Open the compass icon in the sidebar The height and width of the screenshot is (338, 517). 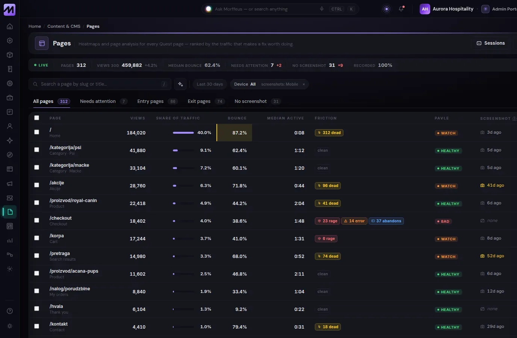click(10, 155)
